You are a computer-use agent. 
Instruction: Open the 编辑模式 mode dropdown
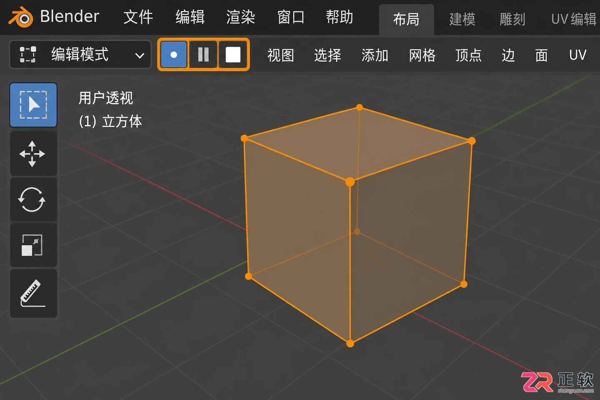(x=80, y=55)
